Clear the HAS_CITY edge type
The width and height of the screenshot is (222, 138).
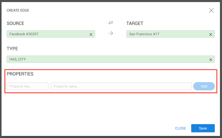pyautogui.click(x=211, y=60)
